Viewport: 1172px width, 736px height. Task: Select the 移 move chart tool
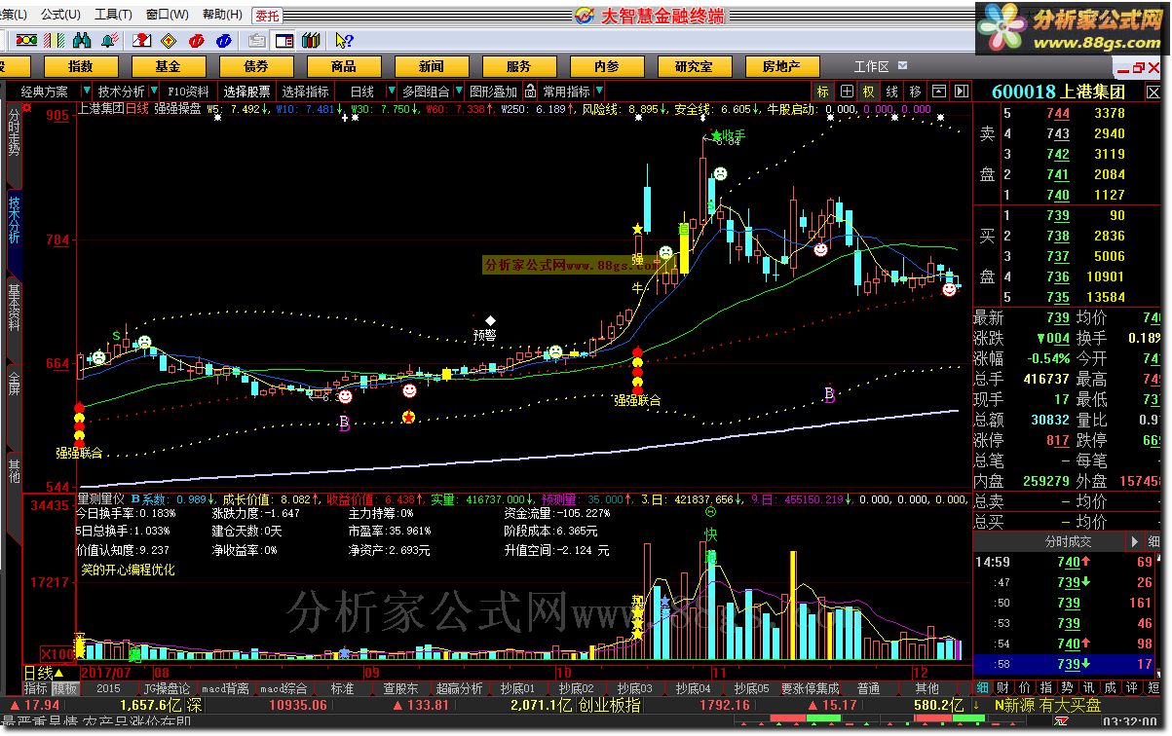pos(916,92)
